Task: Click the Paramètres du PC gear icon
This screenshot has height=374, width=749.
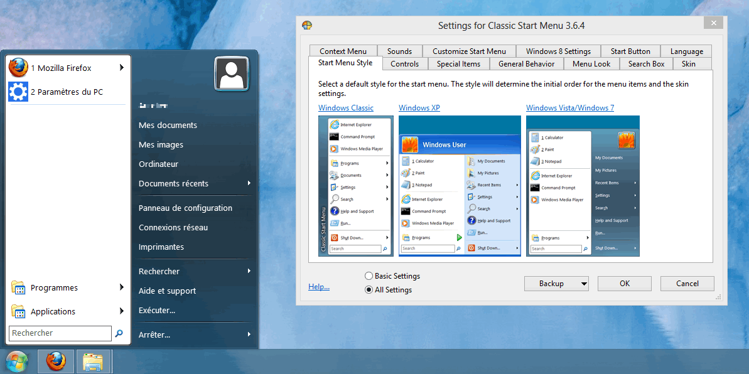Action: [18, 92]
